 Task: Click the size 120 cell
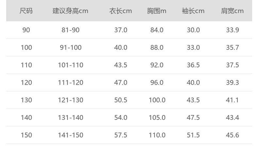tap(26, 83)
